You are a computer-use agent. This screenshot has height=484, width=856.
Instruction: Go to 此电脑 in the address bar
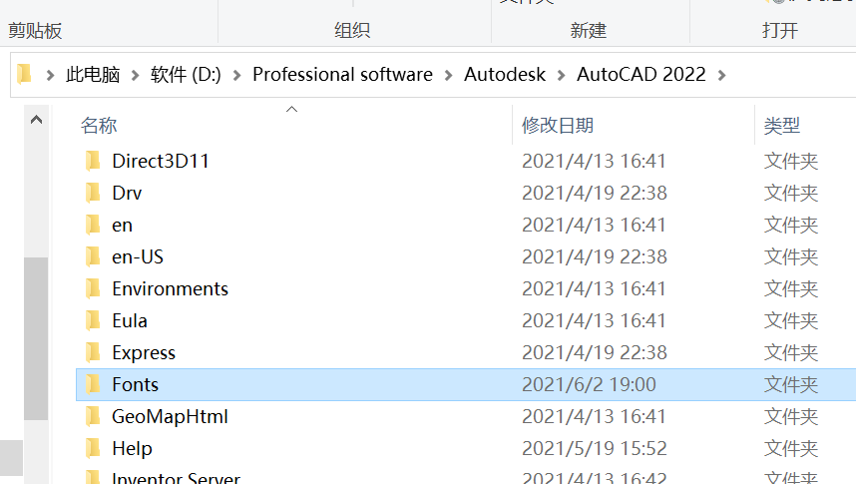[93, 74]
